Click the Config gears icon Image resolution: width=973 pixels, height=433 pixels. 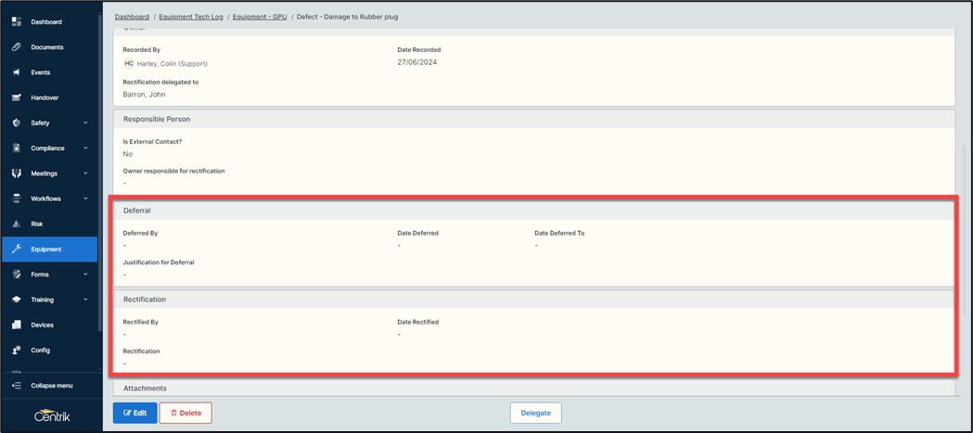point(17,350)
